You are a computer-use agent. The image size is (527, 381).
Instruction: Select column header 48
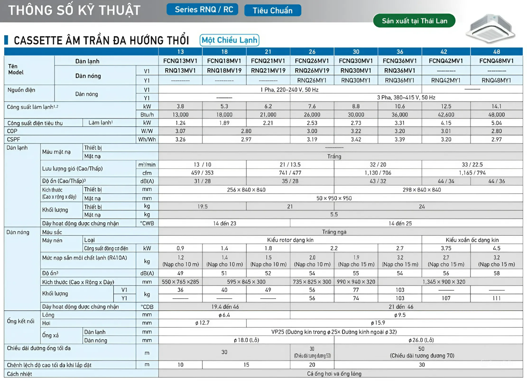[x=497, y=52]
